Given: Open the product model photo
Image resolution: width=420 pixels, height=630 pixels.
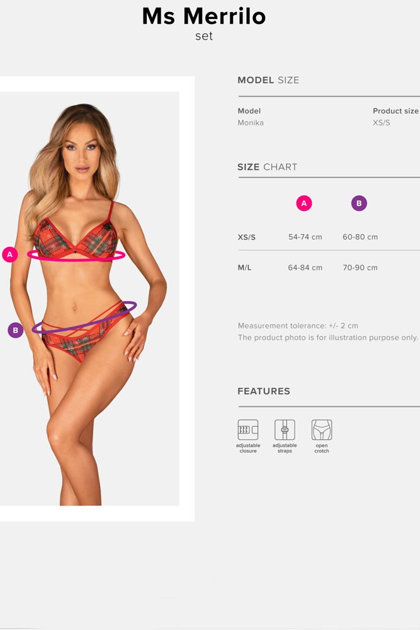Looking at the screenshot, I should click(89, 299).
